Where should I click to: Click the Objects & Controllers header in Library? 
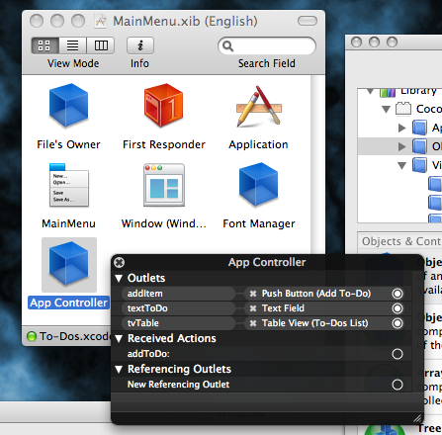tap(401, 241)
